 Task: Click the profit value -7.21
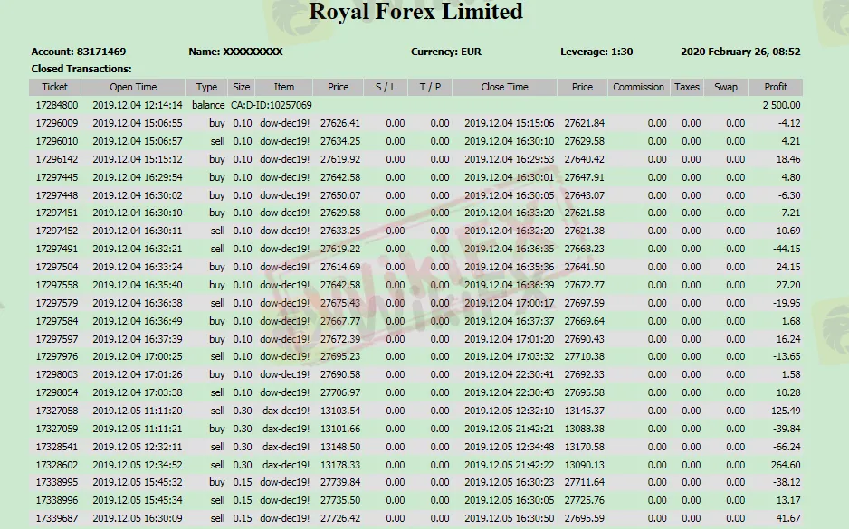(789, 213)
